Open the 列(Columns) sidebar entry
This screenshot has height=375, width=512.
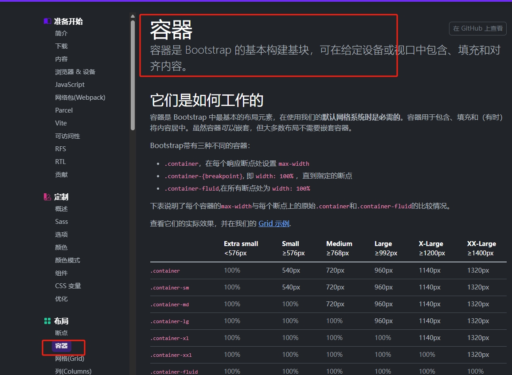tap(73, 371)
